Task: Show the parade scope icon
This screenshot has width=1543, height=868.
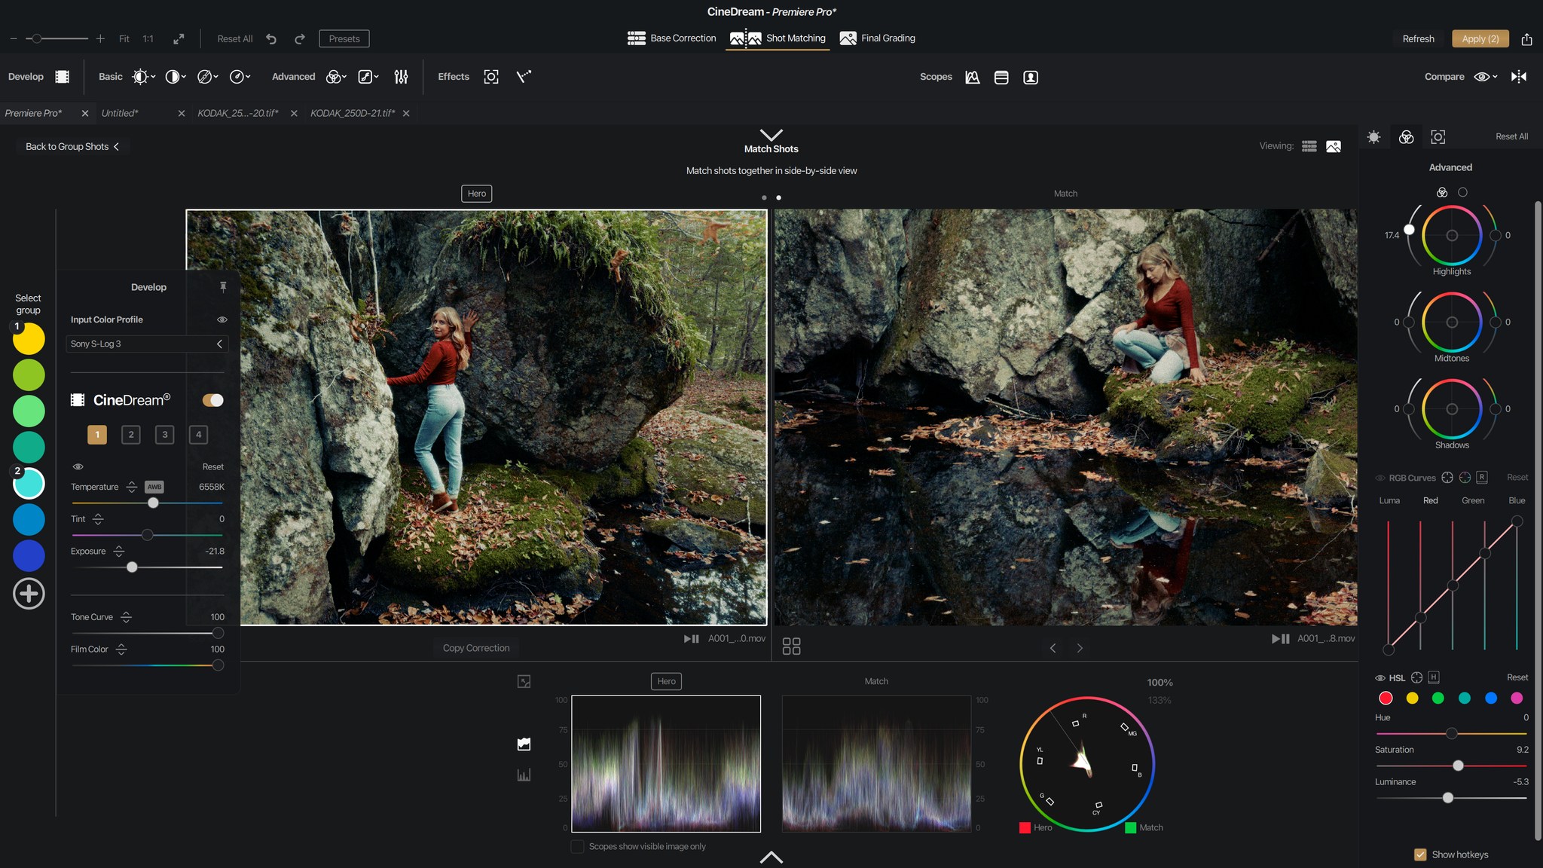Action: [x=1001, y=77]
